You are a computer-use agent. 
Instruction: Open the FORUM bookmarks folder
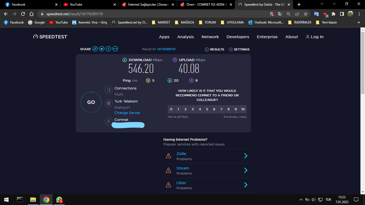point(208,22)
